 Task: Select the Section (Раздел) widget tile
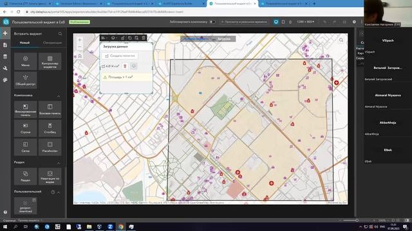click(x=26, y=176)
